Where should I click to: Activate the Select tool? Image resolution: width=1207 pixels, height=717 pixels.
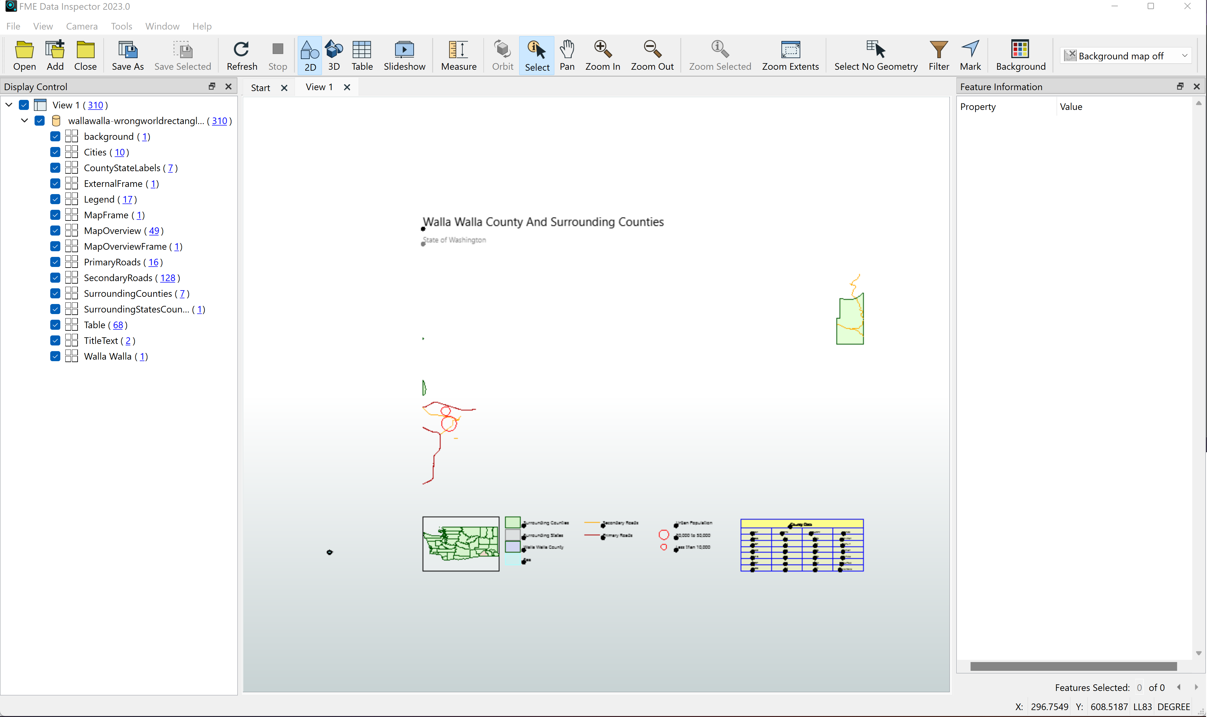point(537,56)
